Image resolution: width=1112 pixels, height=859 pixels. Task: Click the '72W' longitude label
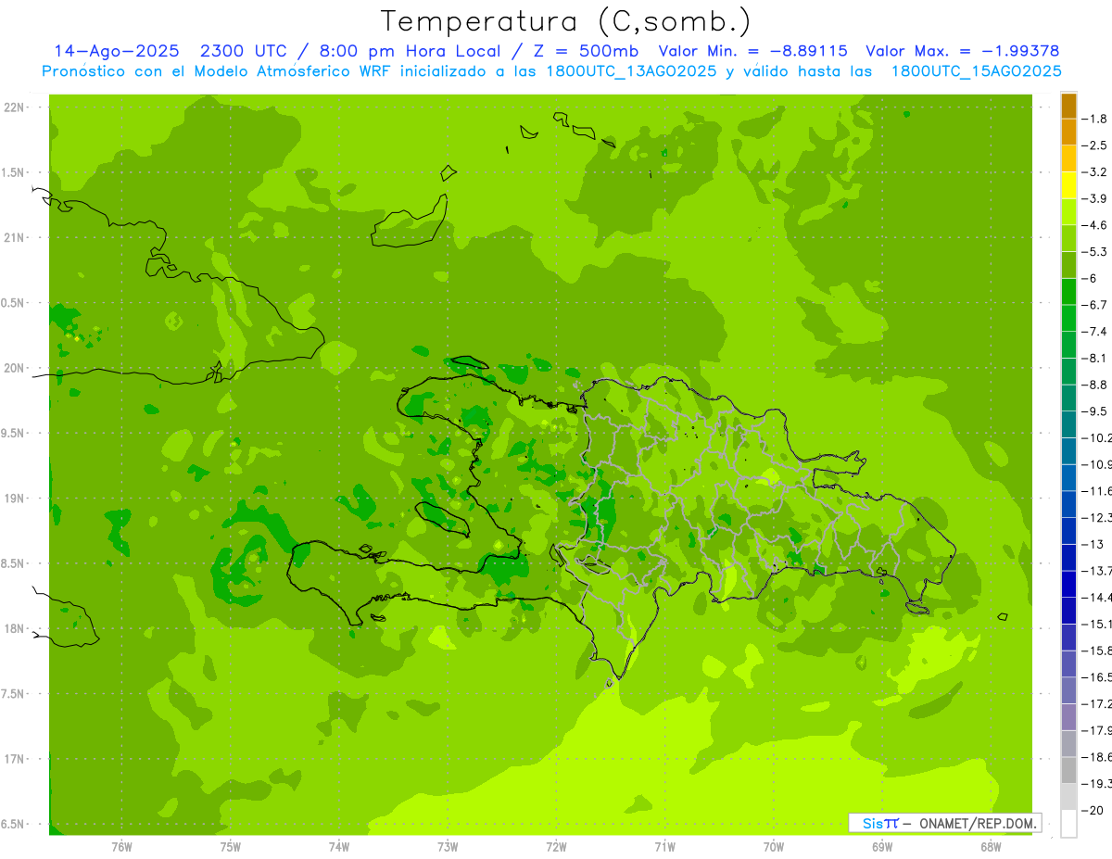556,846
